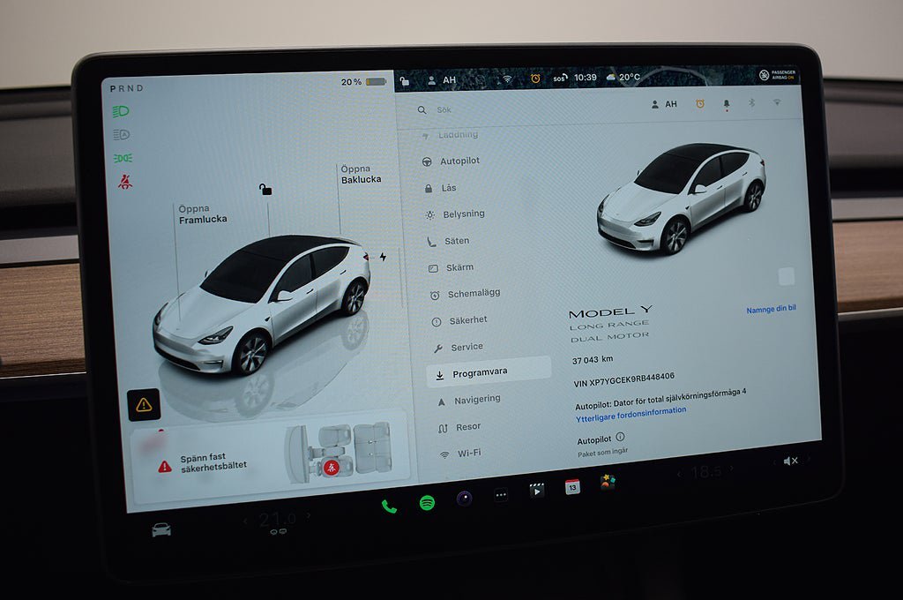Mute the volume speaker icon
This screenshot has height=600, width=903.
(x=790, y=461)
